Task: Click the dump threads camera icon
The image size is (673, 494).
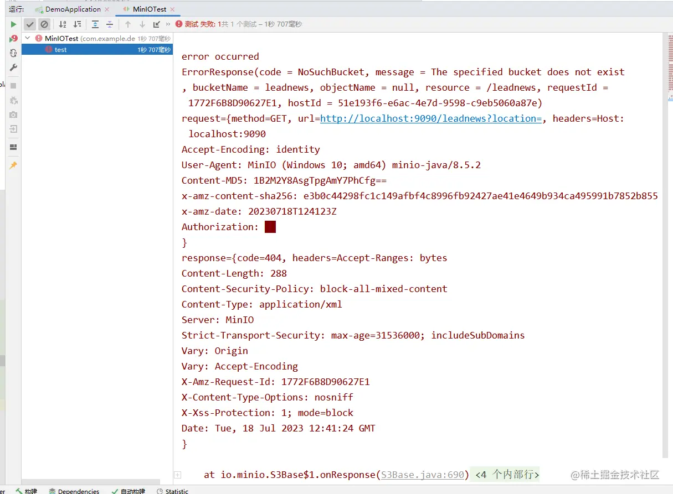Action: click(x=13, y=115)
